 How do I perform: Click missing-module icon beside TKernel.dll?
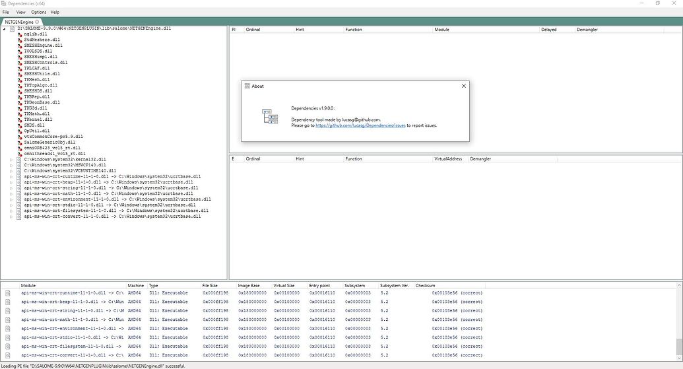click(20, 119)
